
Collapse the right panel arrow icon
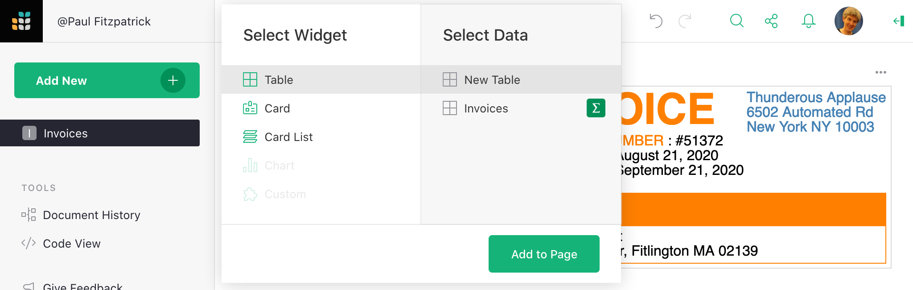(x=899, y=21)
